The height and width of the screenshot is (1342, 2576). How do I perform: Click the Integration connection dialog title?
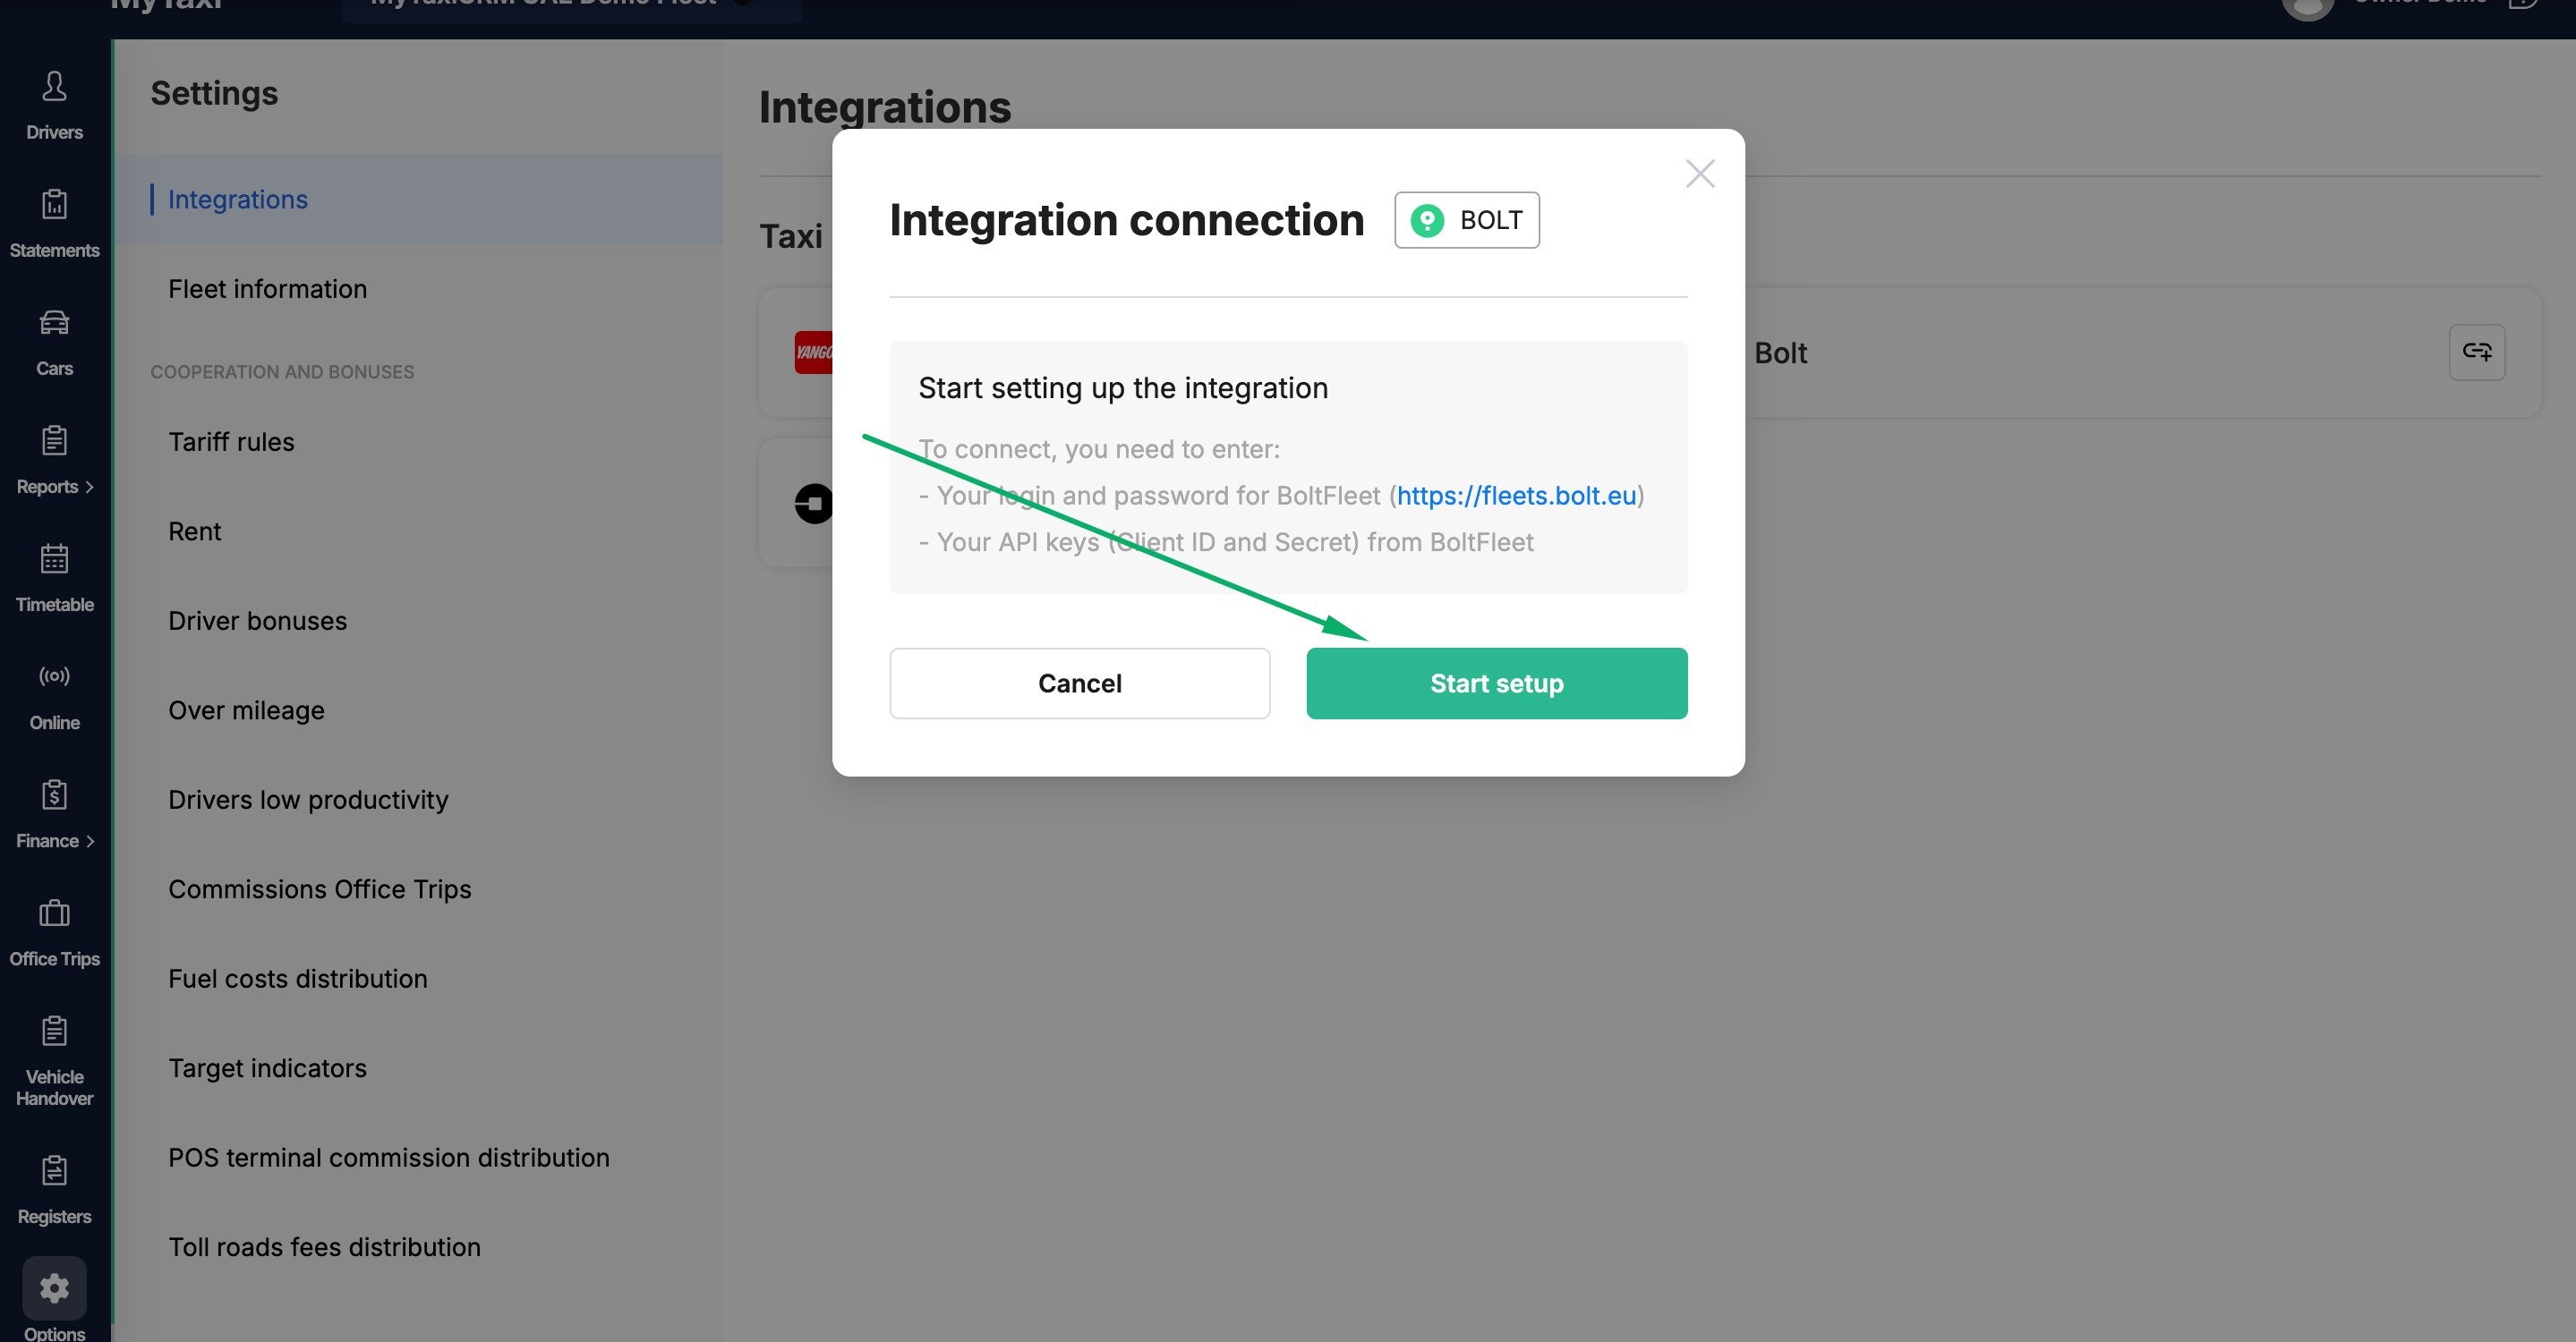click(1127, 220)
